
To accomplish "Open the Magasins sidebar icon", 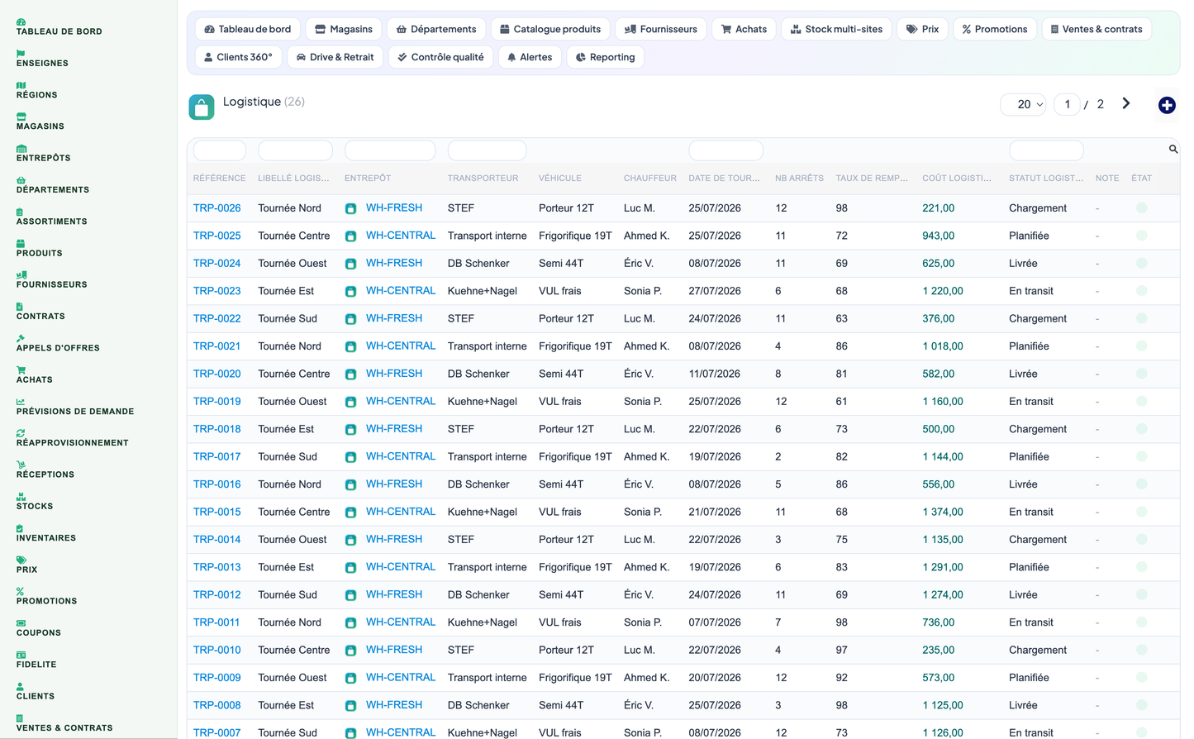I will (21, 117).
